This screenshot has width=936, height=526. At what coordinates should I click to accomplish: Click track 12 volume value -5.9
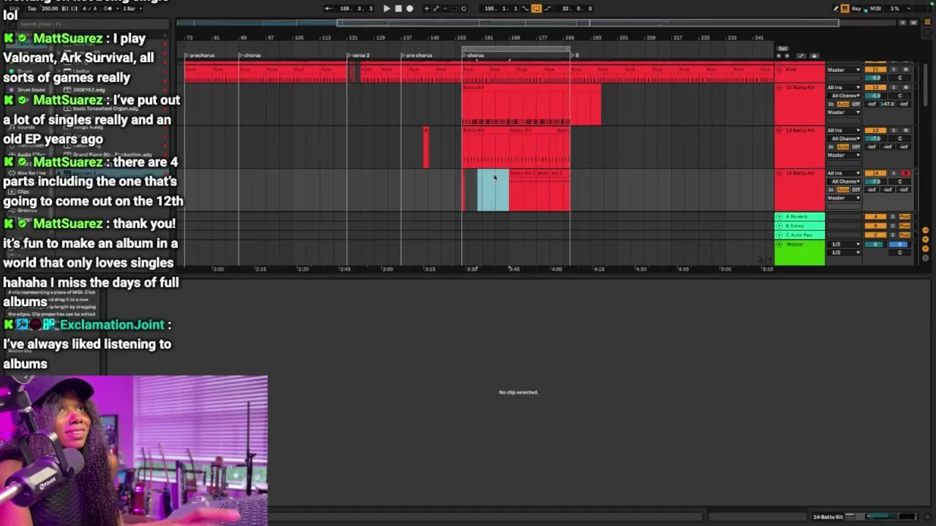click(x=875, y=96)
